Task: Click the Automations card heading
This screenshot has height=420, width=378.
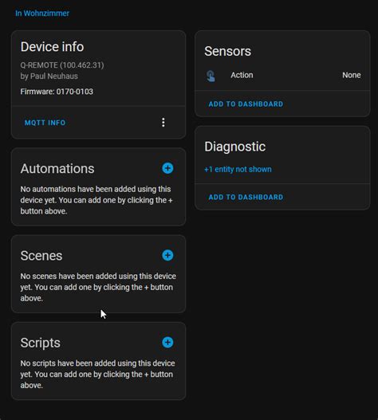Action: click(57, 168)
